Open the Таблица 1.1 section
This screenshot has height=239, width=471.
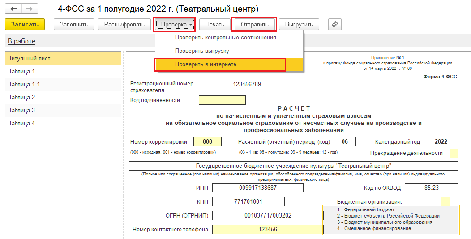coord(63,85)
